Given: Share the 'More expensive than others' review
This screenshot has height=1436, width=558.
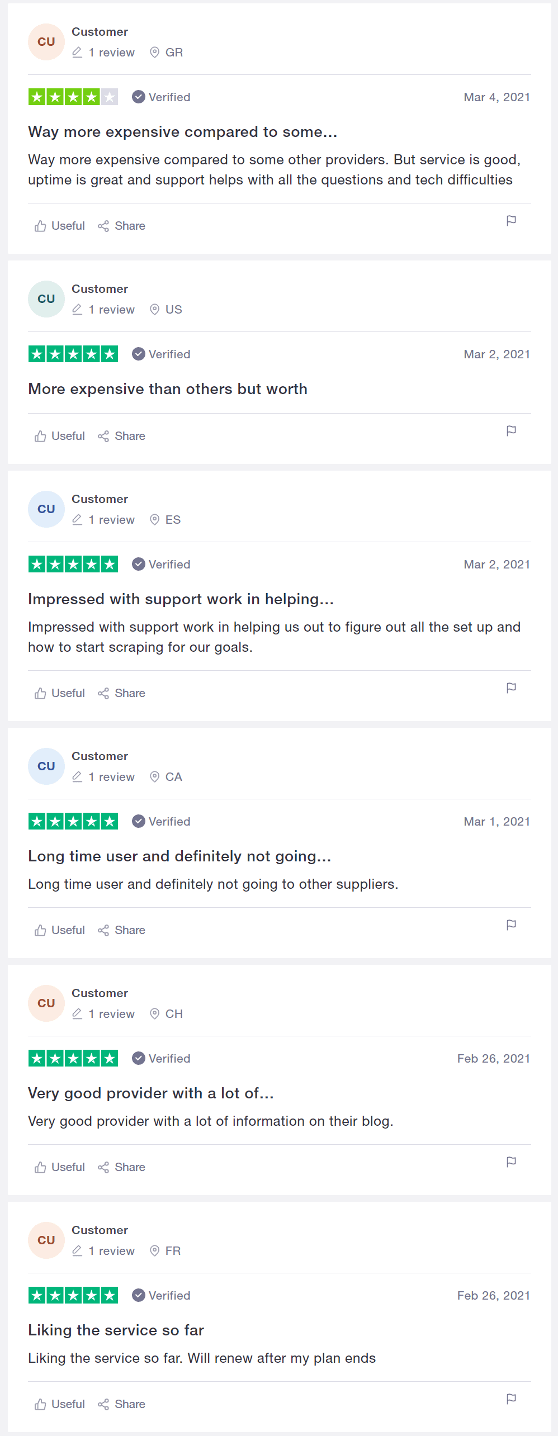Looking at the screenshot, I should (x=121, y=436).
